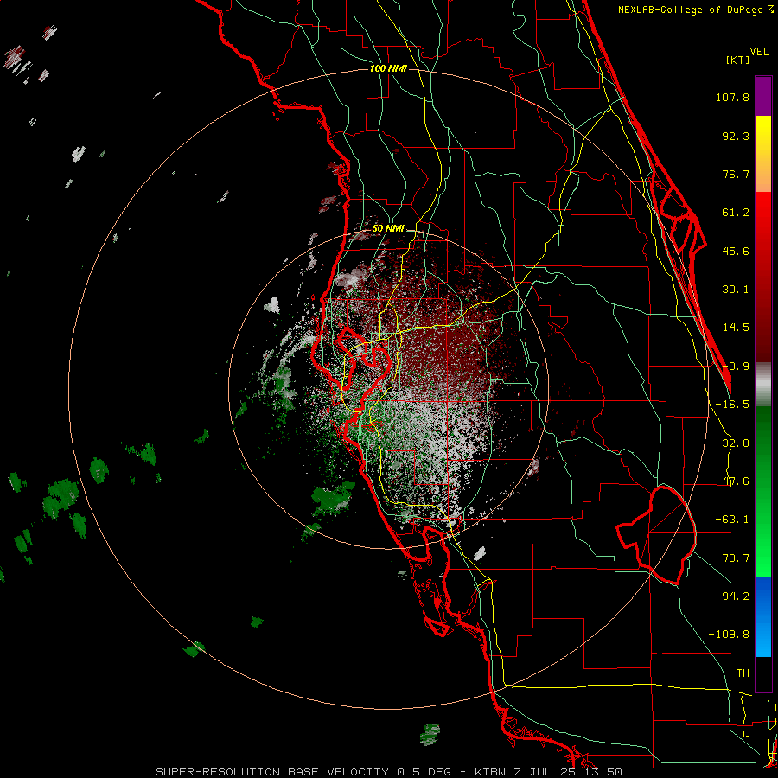Pick the blue segment of the color bar
The height and width of the screenshot is (778, 778).
(763, 616)
